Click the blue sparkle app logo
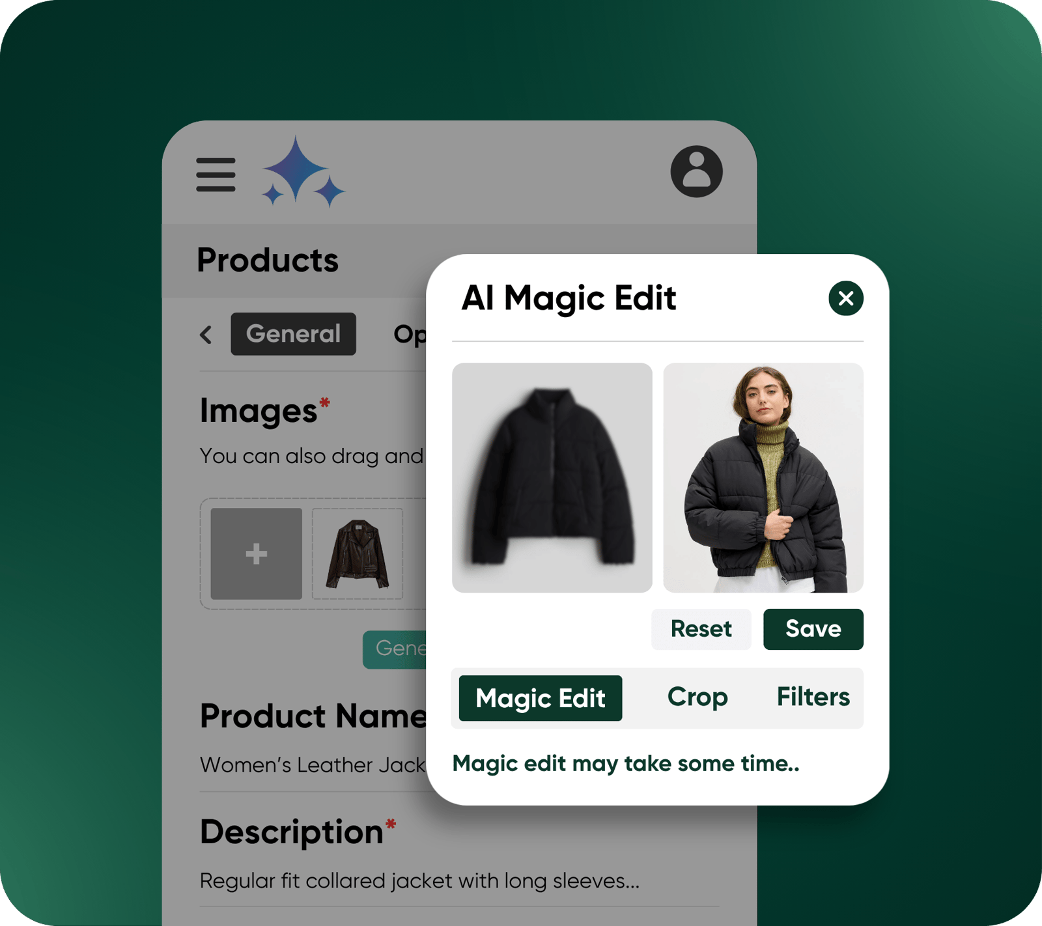The width and height of the screenshot is (1042, 926). [302, 172]
